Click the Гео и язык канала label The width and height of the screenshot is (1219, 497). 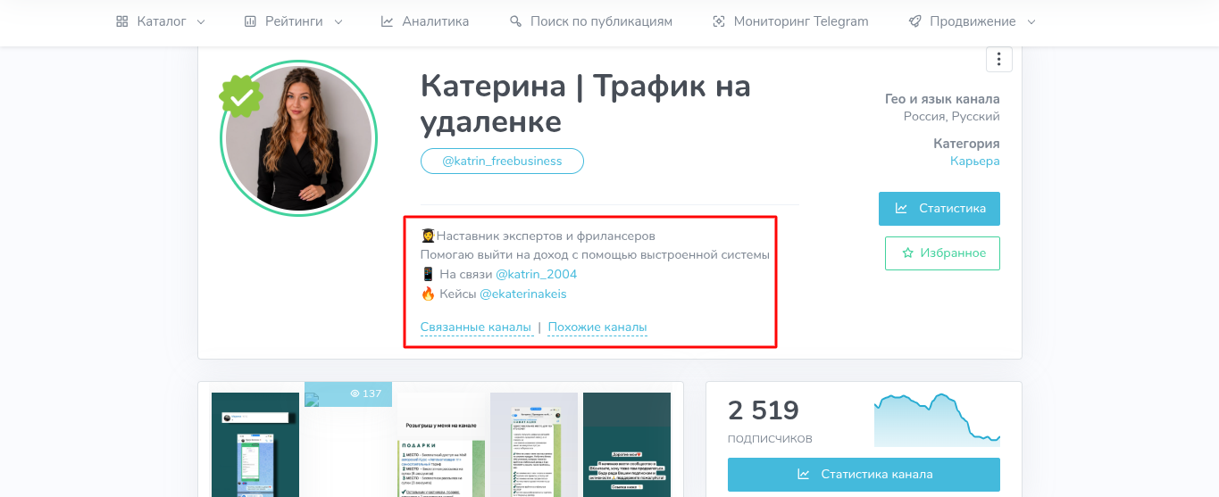[x=942, y=99]
